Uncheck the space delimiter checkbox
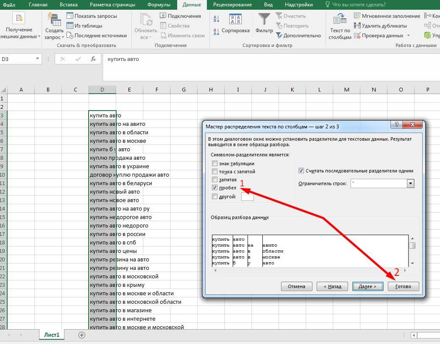 coord(215,188)
